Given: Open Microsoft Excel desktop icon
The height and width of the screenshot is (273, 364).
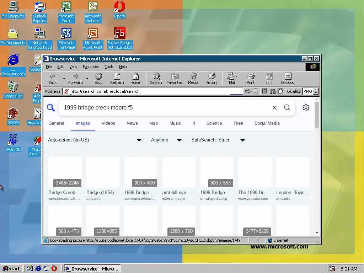Looking at the screenshot, I should (66, 12).
